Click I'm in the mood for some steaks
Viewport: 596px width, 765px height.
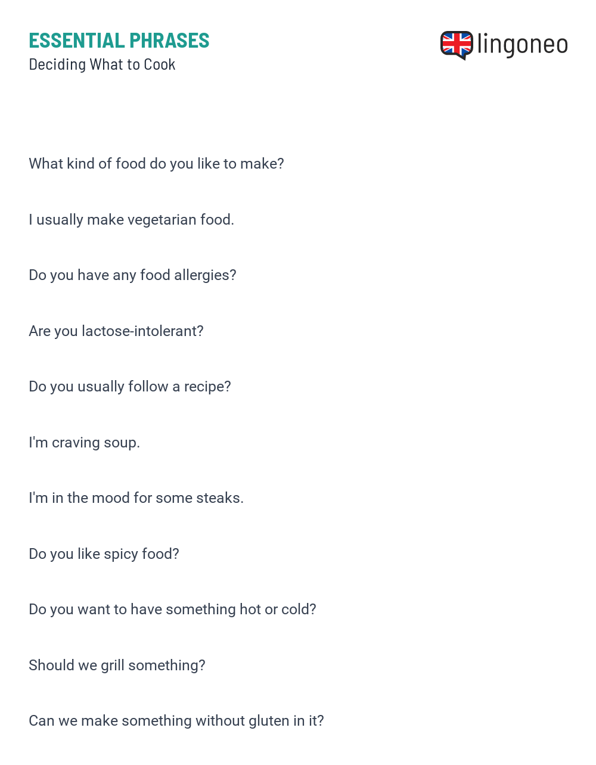point(136,498)
